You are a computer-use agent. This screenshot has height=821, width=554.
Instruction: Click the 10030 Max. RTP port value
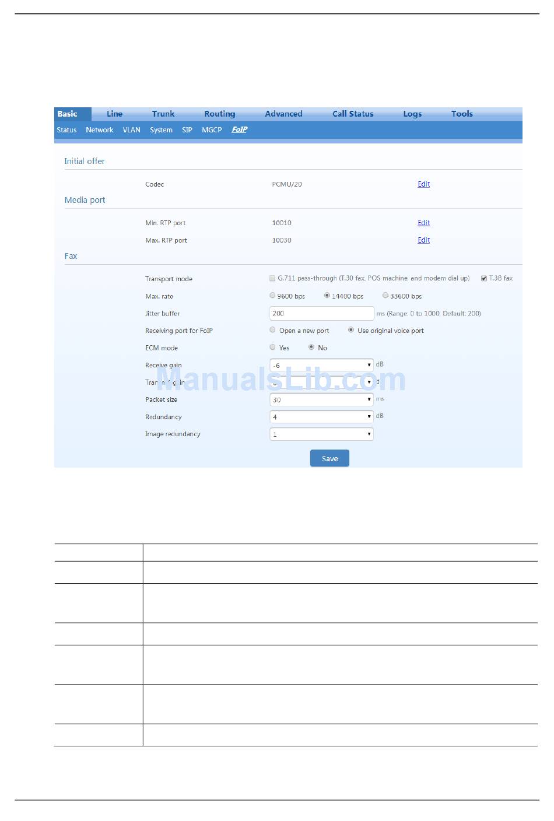coord(282,240)
